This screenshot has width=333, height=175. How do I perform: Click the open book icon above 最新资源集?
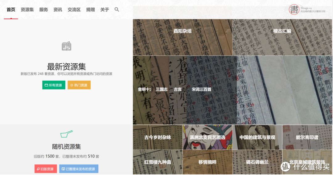(x=67, y=46)
